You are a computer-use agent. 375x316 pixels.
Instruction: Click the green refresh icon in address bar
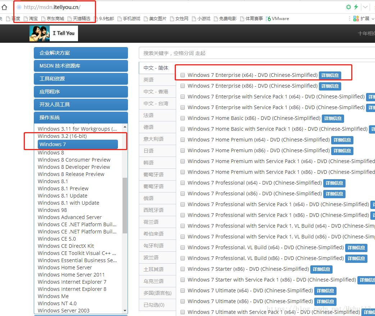(348, 7)
